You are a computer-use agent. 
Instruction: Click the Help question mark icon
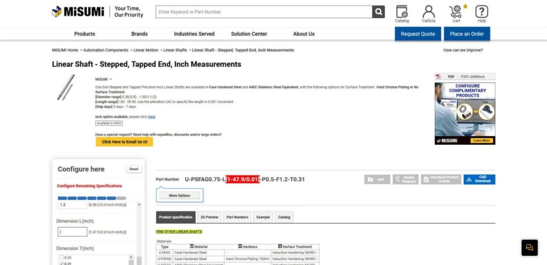[x=482, y=13]
